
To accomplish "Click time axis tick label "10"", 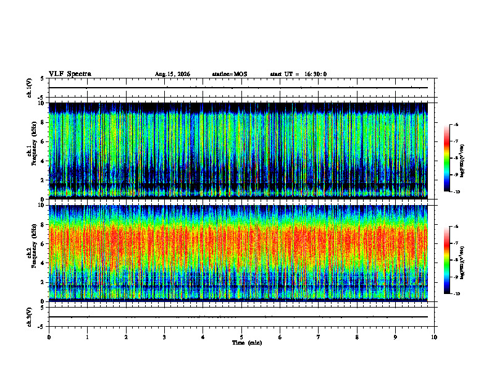I will point(434,337).
